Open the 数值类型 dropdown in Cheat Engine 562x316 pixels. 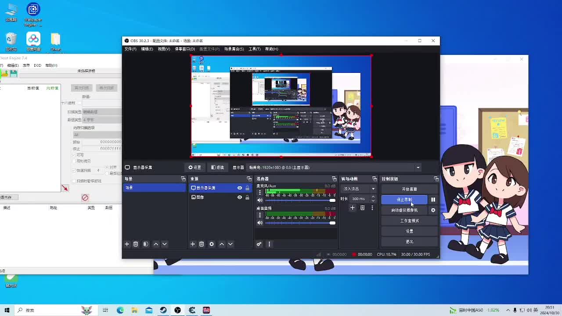(101, 120)
